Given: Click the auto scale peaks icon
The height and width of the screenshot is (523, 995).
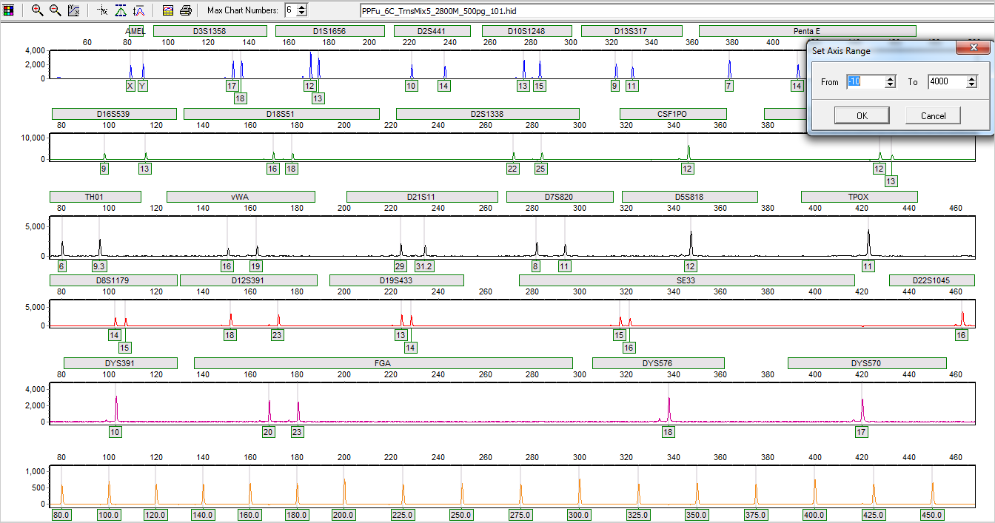Looking at the screenshot, I should tap(138, 10).
